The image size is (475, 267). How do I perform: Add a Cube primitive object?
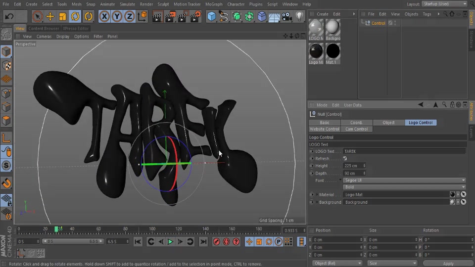(211, 16)
